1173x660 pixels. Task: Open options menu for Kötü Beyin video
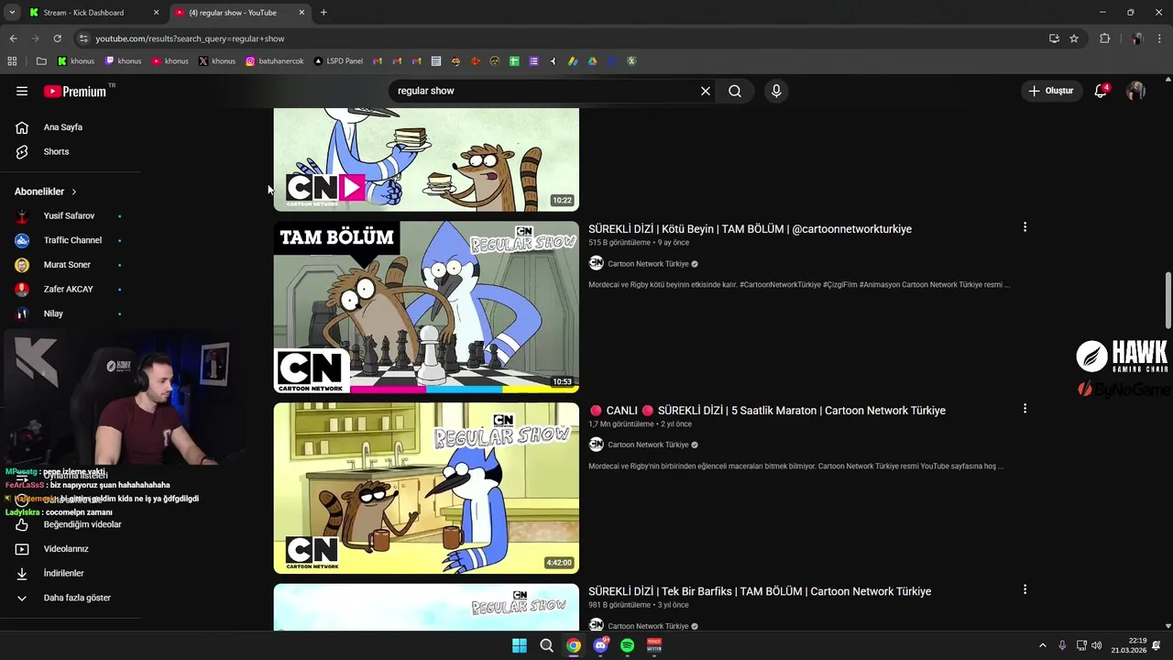pyautogui.click(x=1025, y=227)
